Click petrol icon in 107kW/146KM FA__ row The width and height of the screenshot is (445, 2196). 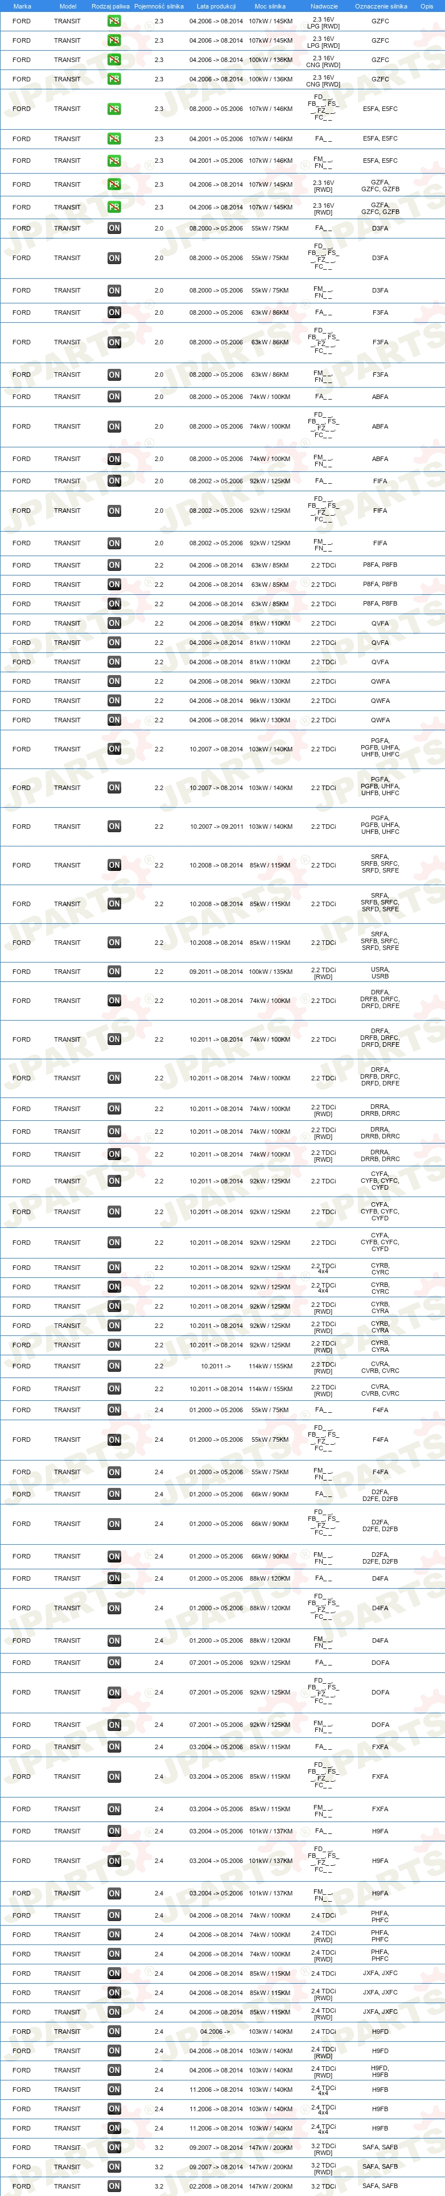pyautogui.click(x=114, y=139)
